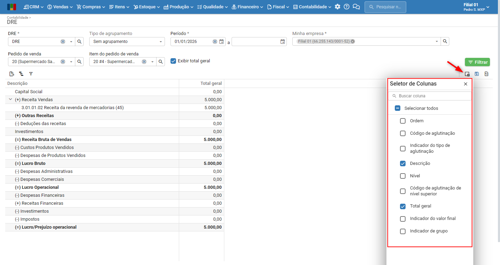This screenshot has height=265, width=500.
Task: Uncheck the Total geral column checkbox
Action: 403,206
